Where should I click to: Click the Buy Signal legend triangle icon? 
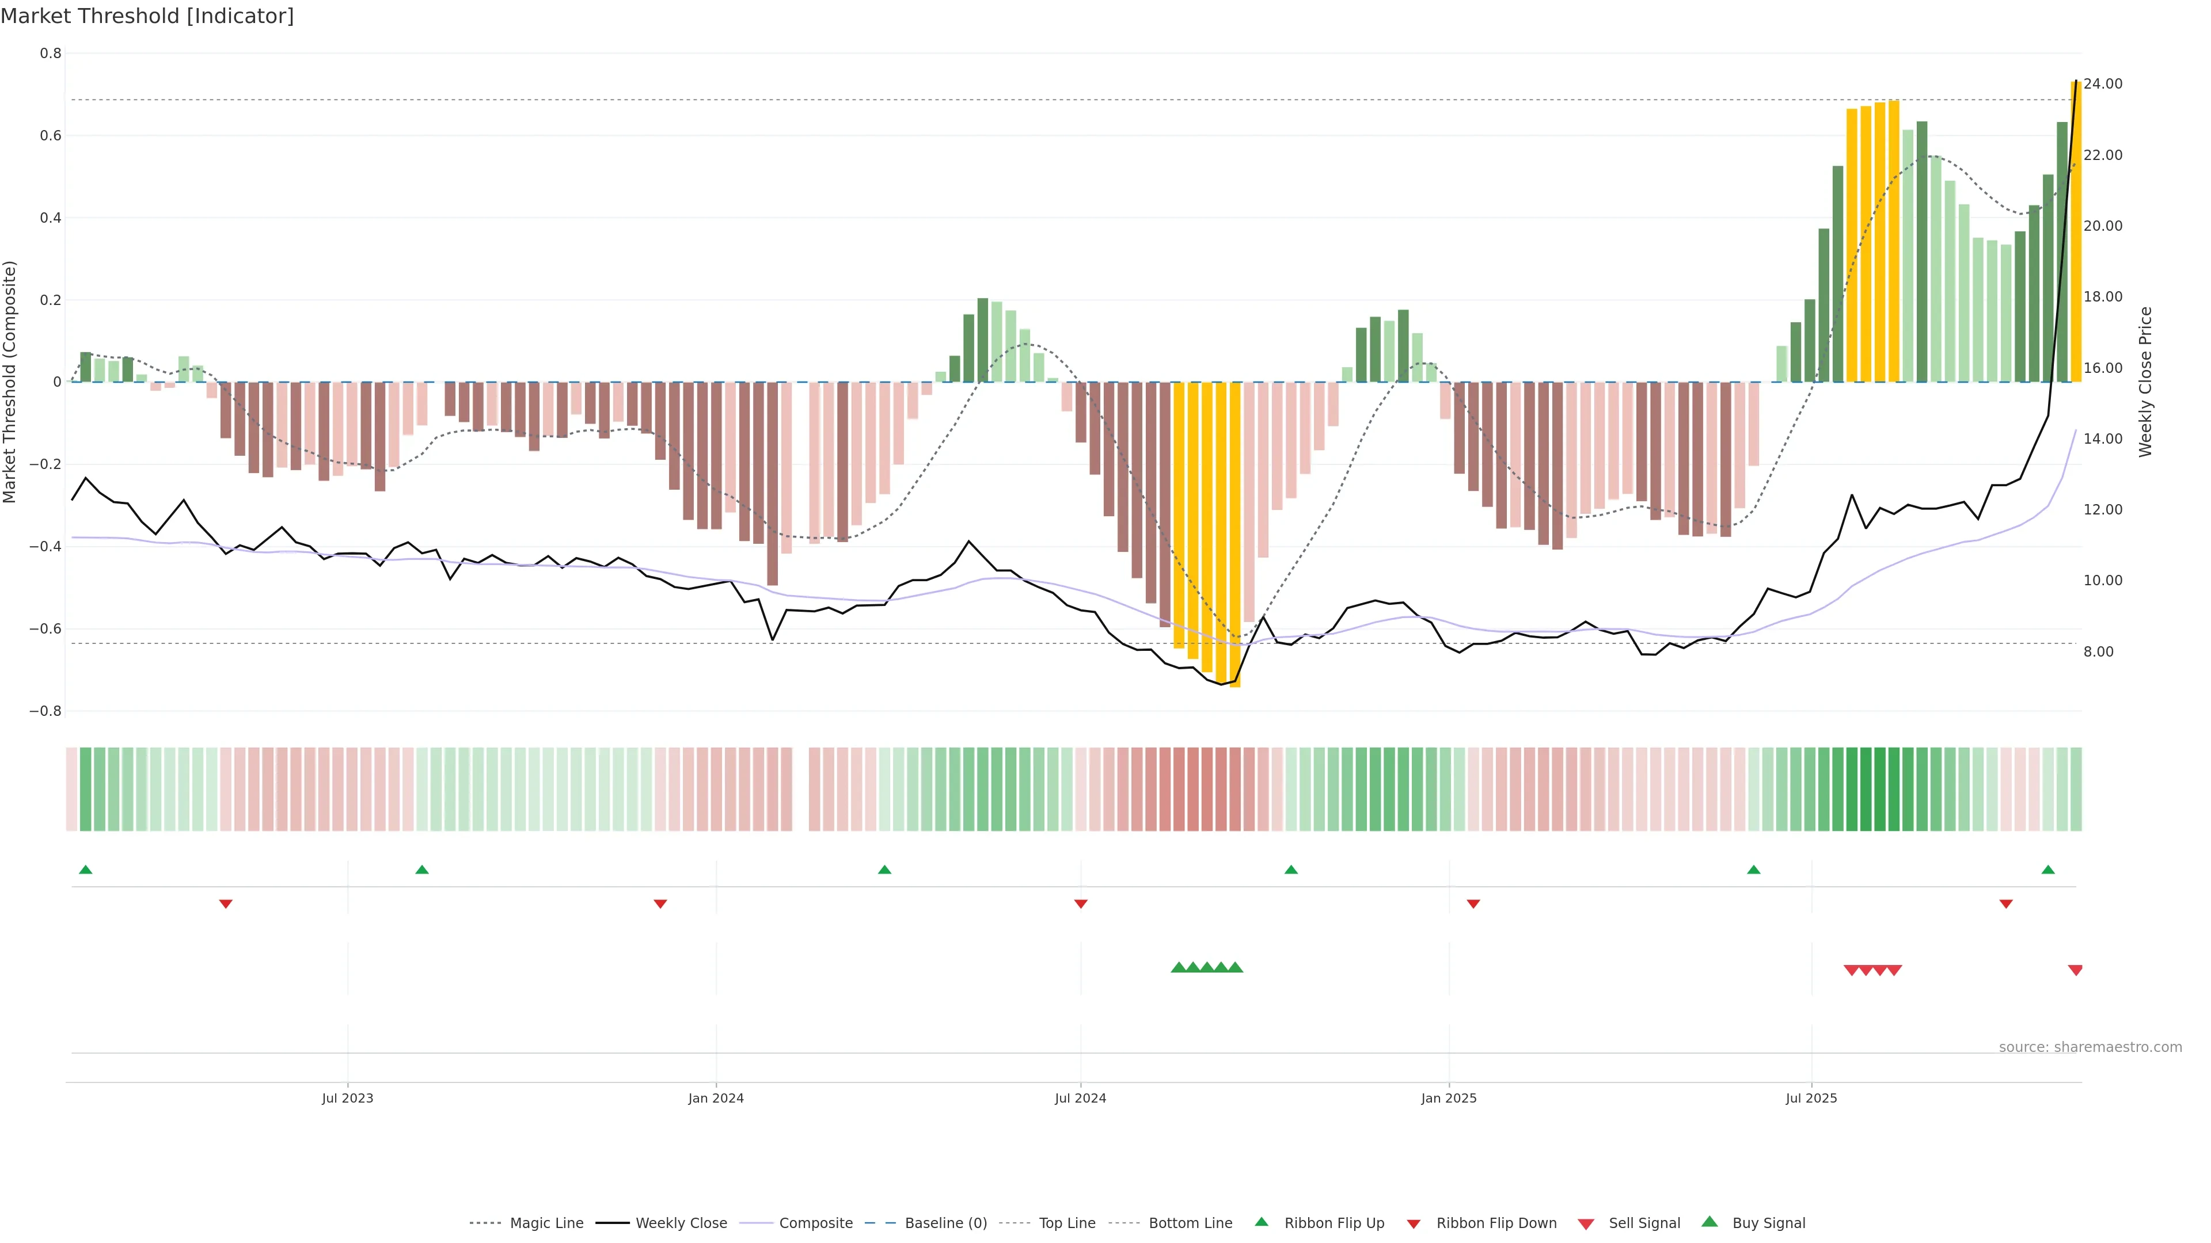(x=1709, y=1222)
